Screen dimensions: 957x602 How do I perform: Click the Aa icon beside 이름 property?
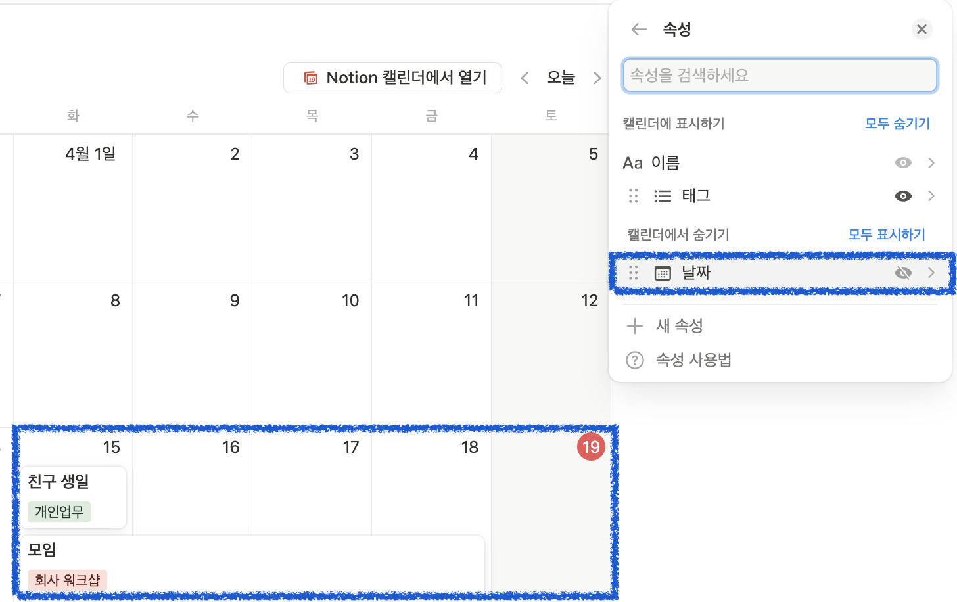(632, 162)
